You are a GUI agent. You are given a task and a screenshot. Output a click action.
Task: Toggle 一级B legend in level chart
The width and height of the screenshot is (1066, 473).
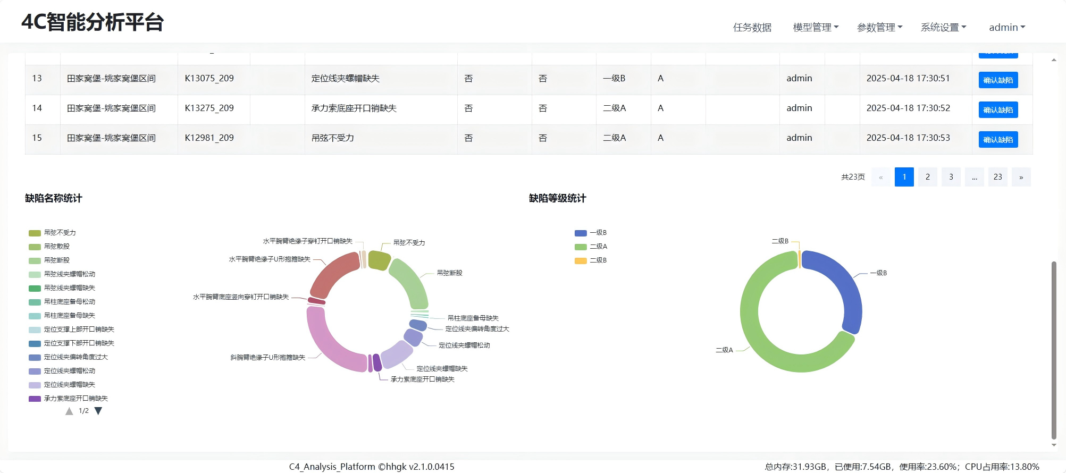(591, 233)
